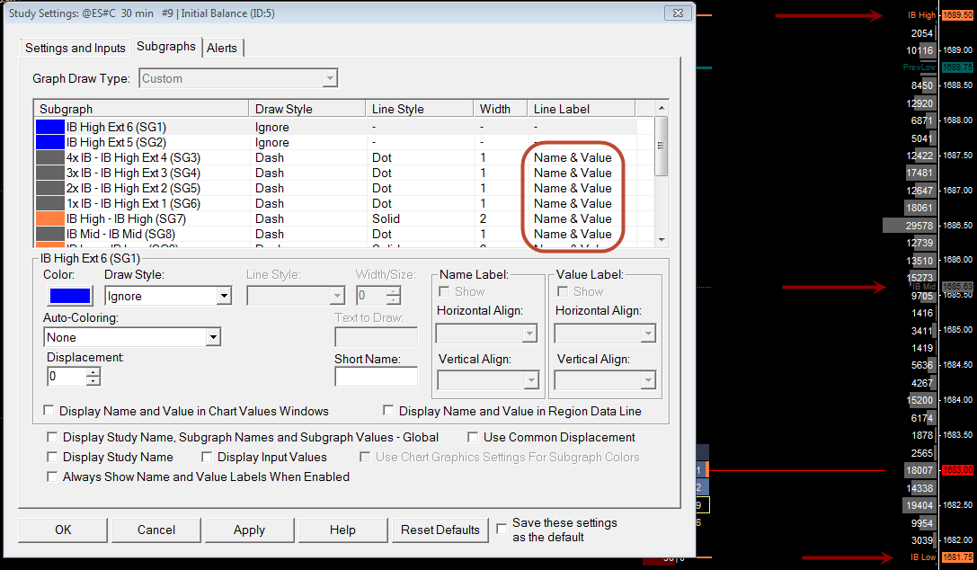Click the Subgraph column header
The height and width of the screenshot is (570, 977).
click(x=141, y=109)
